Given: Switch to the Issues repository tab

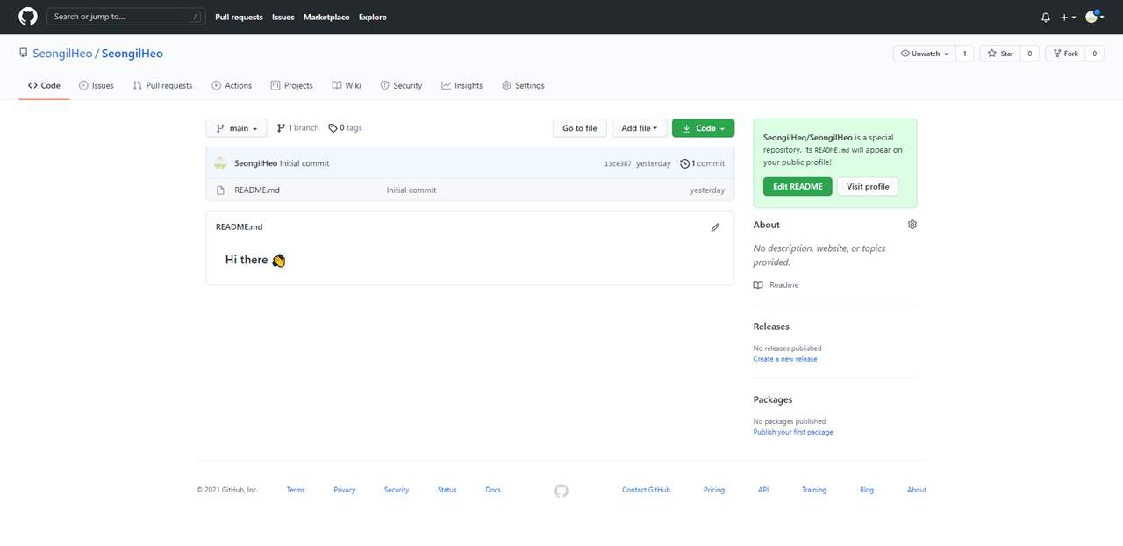Looking at the screenshot, I should [97, 85].
